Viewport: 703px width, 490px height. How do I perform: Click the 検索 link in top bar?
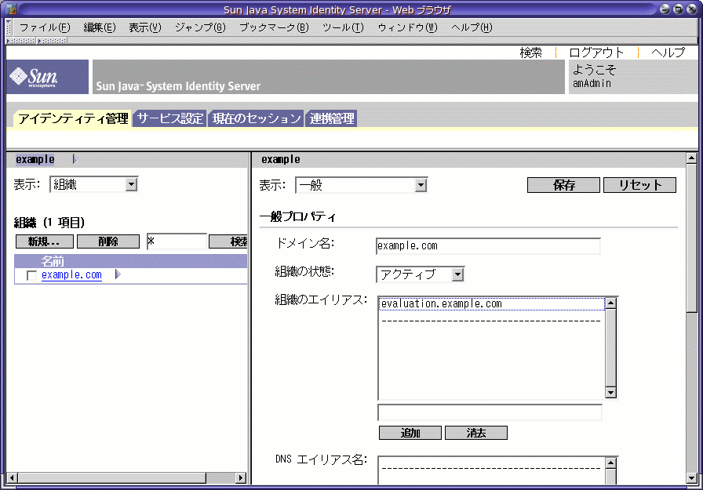coord(531,53)
